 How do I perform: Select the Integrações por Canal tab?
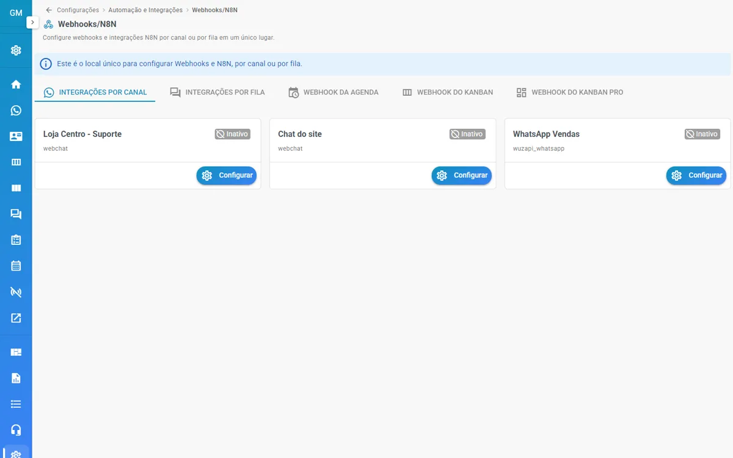(x=95, y=92)
